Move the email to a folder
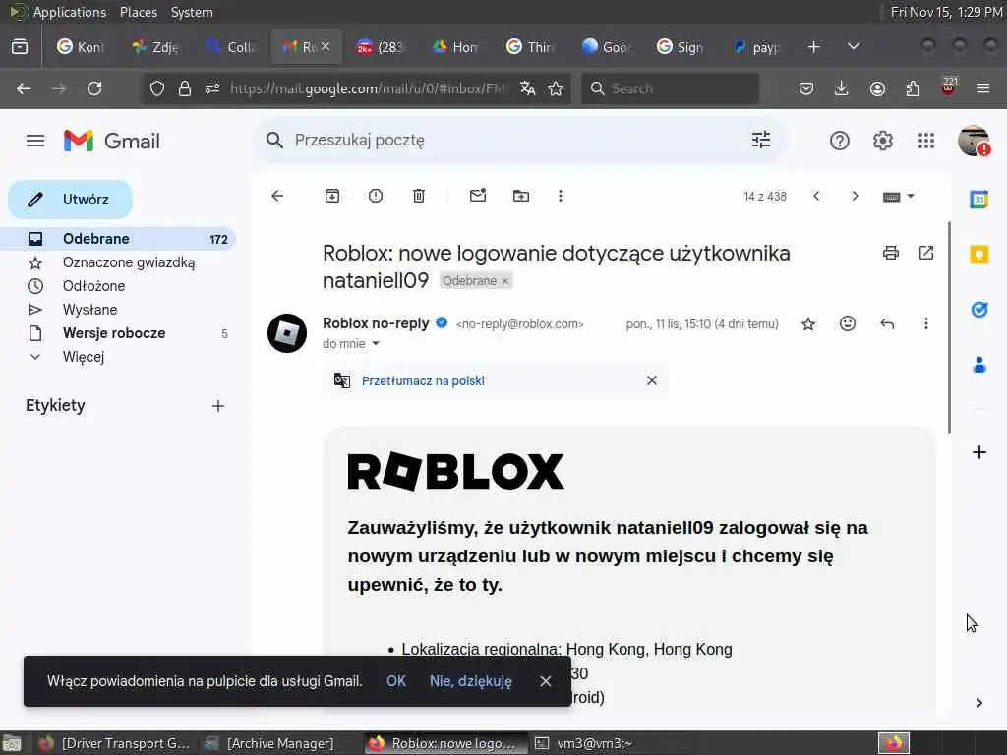 pyautogui.click(x=521, y=196)
